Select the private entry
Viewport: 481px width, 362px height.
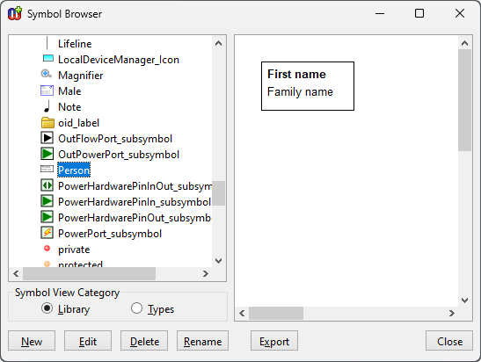[74, 250]
